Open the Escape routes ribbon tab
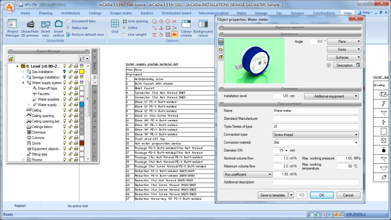This screenshot has width=391, height=220. click(121, 13)
